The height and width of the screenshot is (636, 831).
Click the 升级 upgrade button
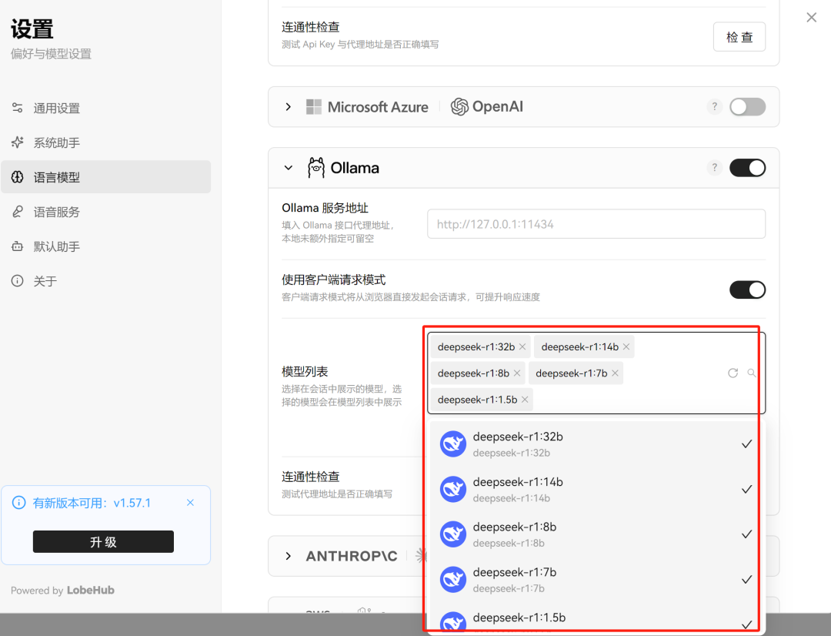tap(103, 541)
